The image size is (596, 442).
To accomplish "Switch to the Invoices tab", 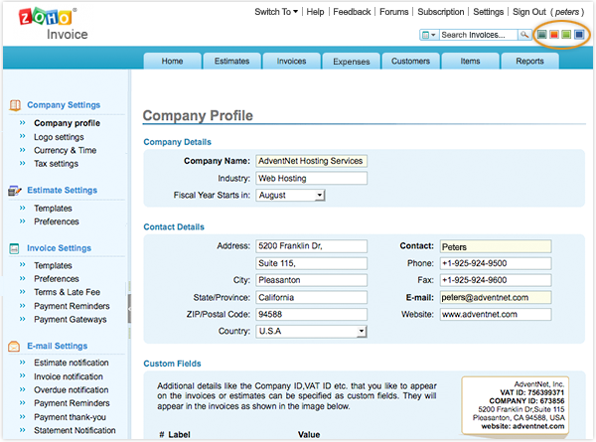I will point(291,62).
